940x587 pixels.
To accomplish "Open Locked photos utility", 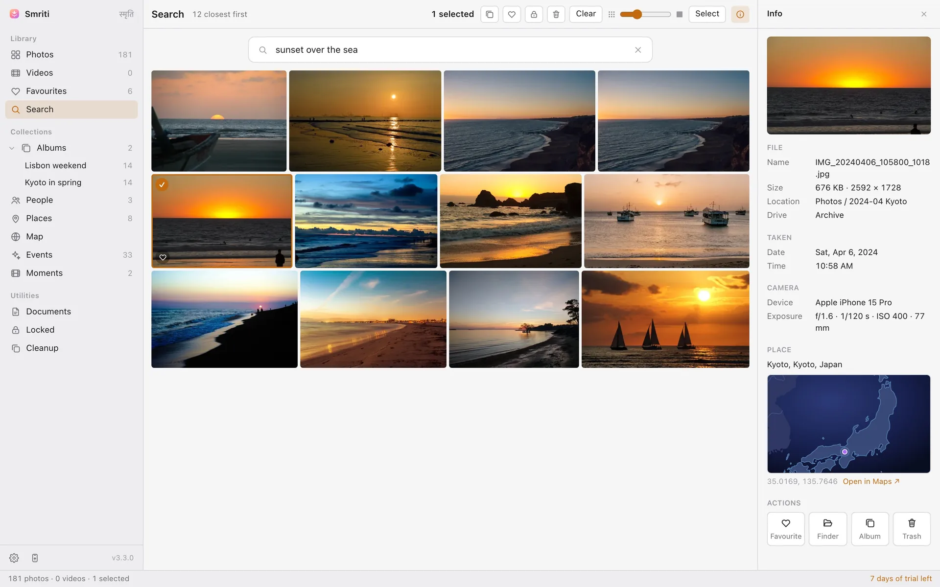I will click(71, 330).
